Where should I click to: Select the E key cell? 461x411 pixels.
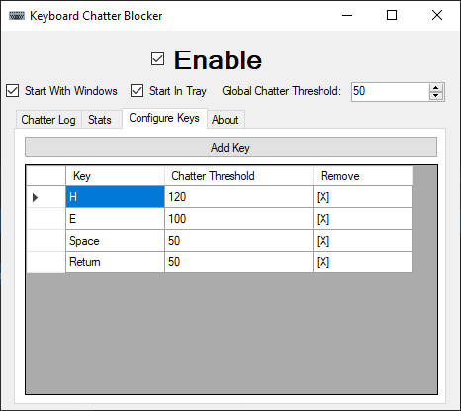tap(115, 219)
